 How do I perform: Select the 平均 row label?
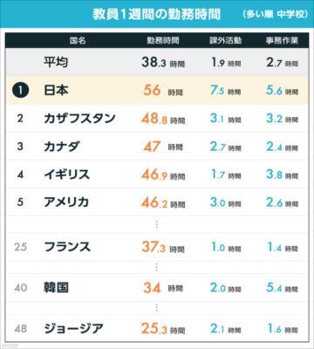[56, 62]
